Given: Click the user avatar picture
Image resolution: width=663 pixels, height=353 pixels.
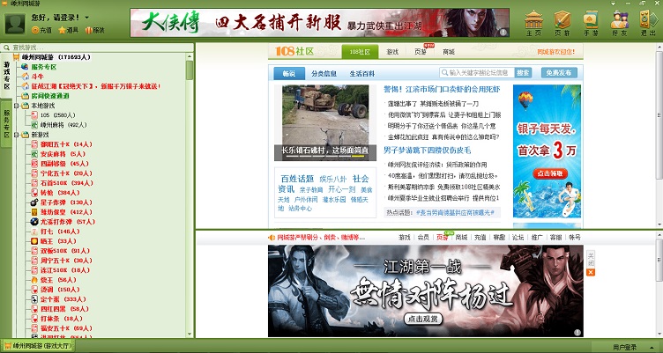Looking at the screenshot, I should tap(15, 24).
